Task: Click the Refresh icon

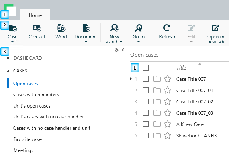Action: pyautogui.click(x=167, y=28)
